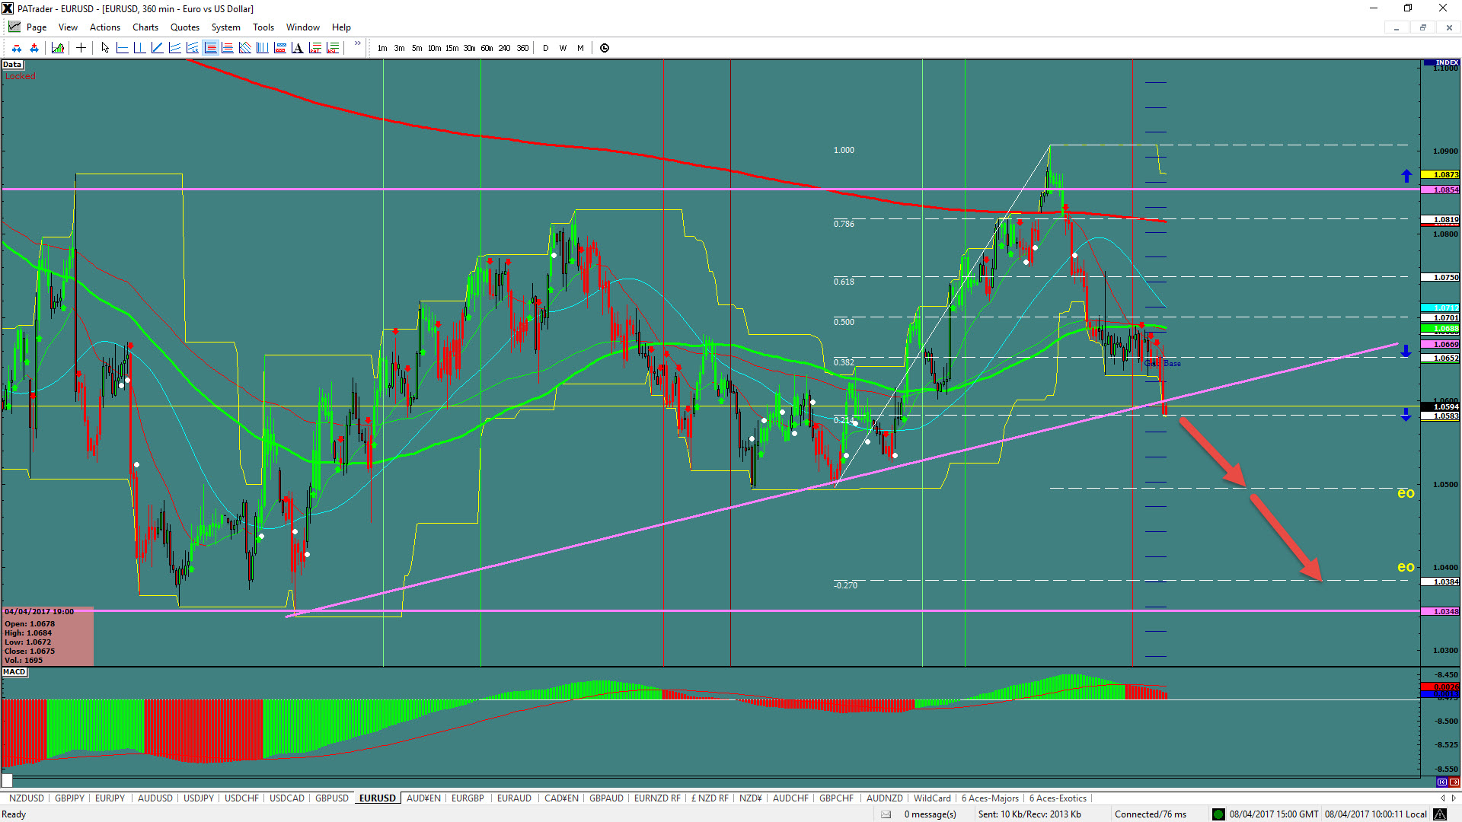Switch to the USDJPY chart tab
Screen dimensions: 1462x822
199,798
